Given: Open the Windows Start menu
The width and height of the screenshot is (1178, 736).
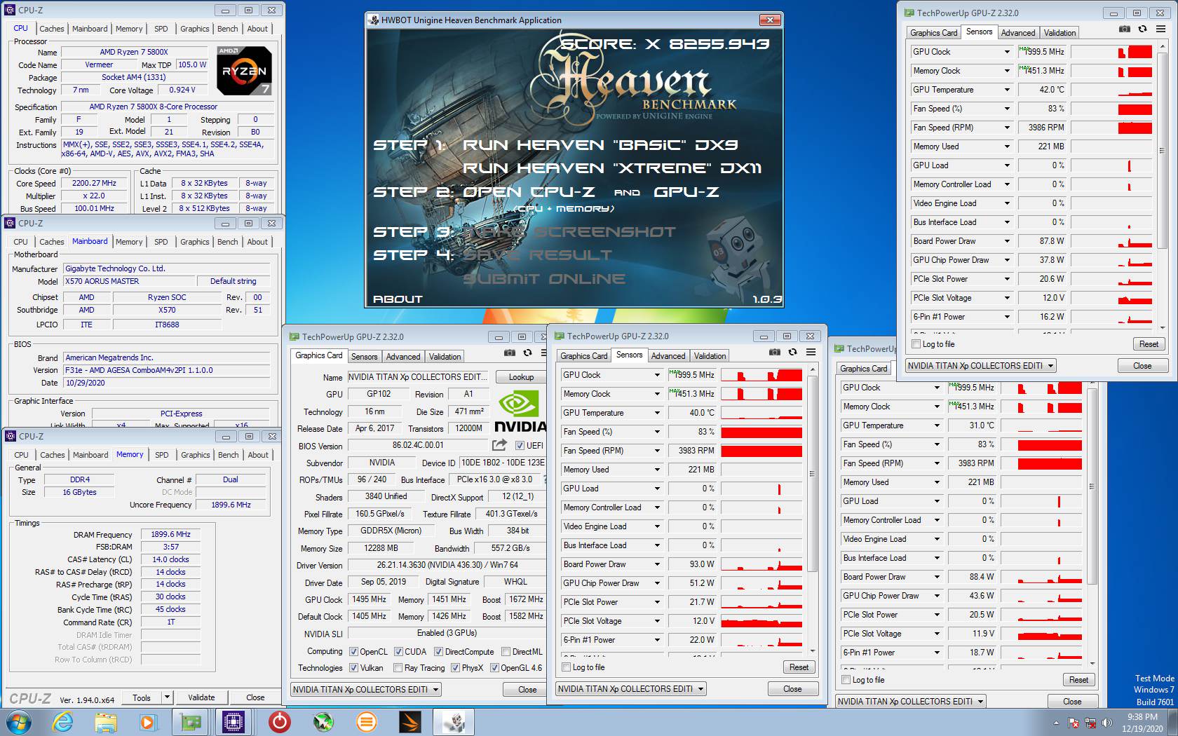Looking at the screenshot, I should point(19,722).
